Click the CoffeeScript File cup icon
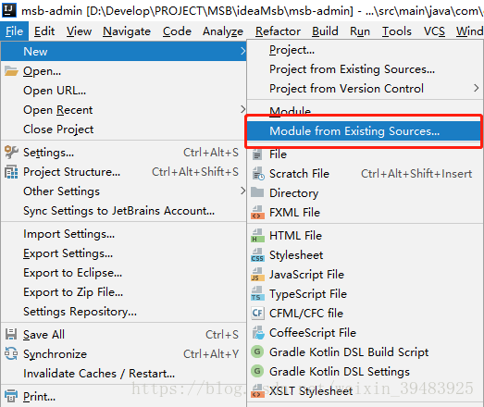 point(258,333)
